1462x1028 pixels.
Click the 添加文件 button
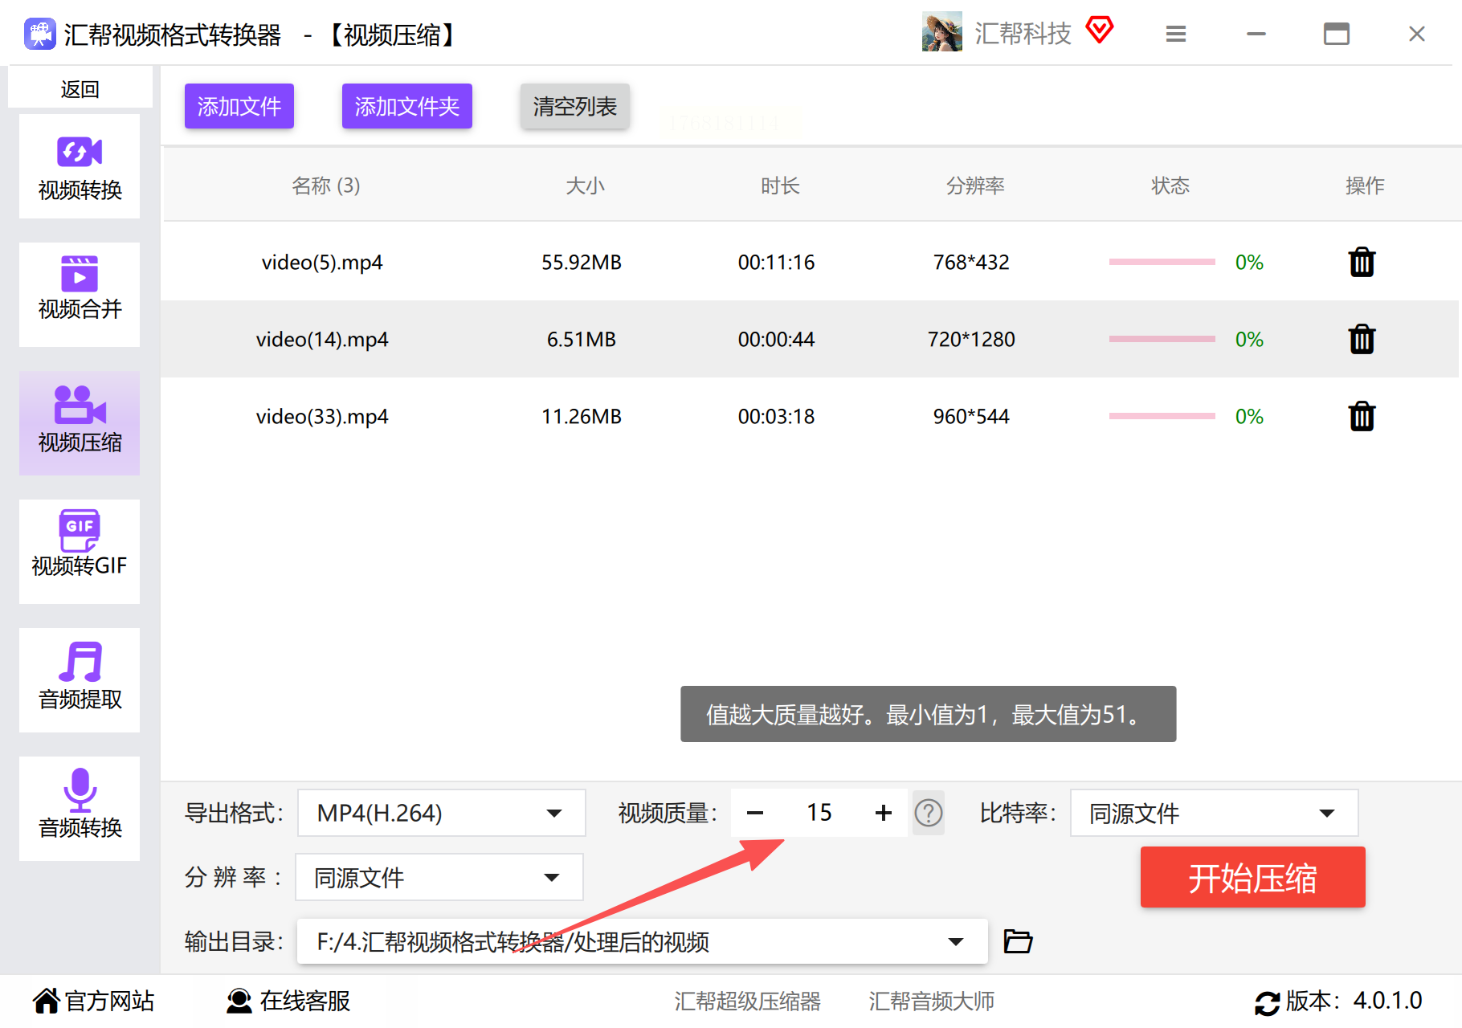pyautogui.click(x=239, y=106)
